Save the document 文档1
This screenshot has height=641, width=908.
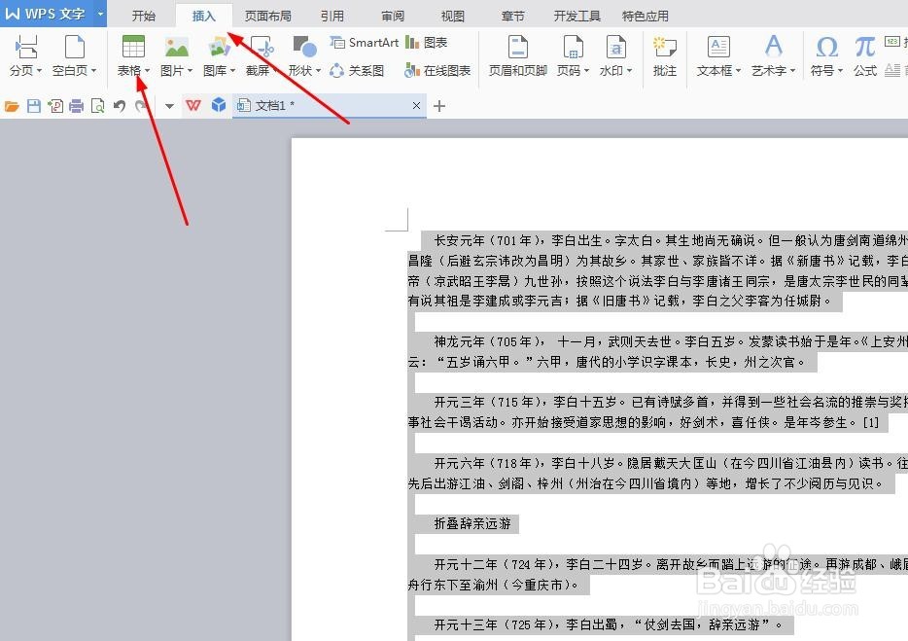pyautogui.click(x=32, y=105)
